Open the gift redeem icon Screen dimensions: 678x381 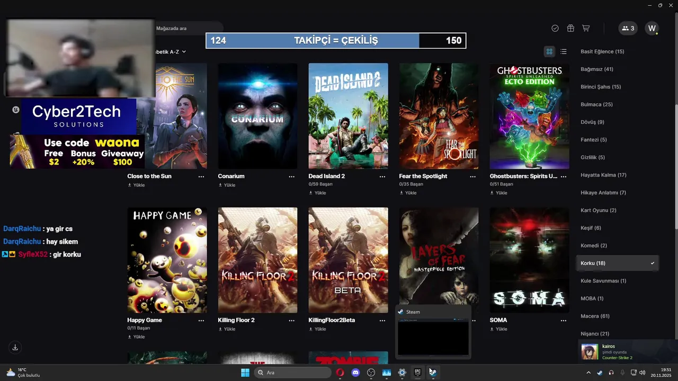click(570, 28)
